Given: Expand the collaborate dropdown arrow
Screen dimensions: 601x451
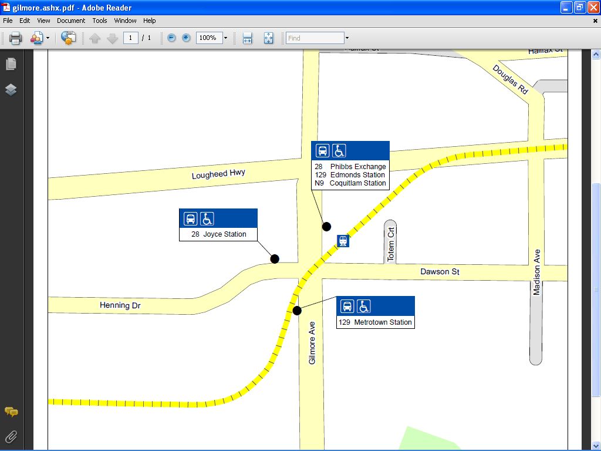Looking at the screenshot, I should tap(48, 38).
